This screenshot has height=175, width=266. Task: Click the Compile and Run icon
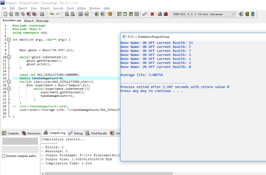(131, 14)
